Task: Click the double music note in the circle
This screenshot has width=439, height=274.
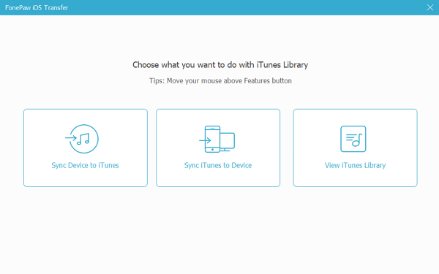Action: (83, 139)
